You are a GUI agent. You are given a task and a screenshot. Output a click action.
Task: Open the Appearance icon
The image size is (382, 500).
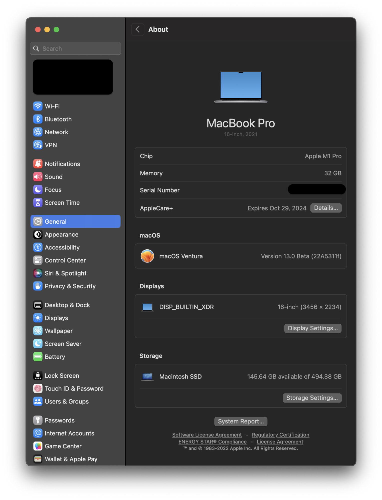pyautogui.click(x=38, y=234)
